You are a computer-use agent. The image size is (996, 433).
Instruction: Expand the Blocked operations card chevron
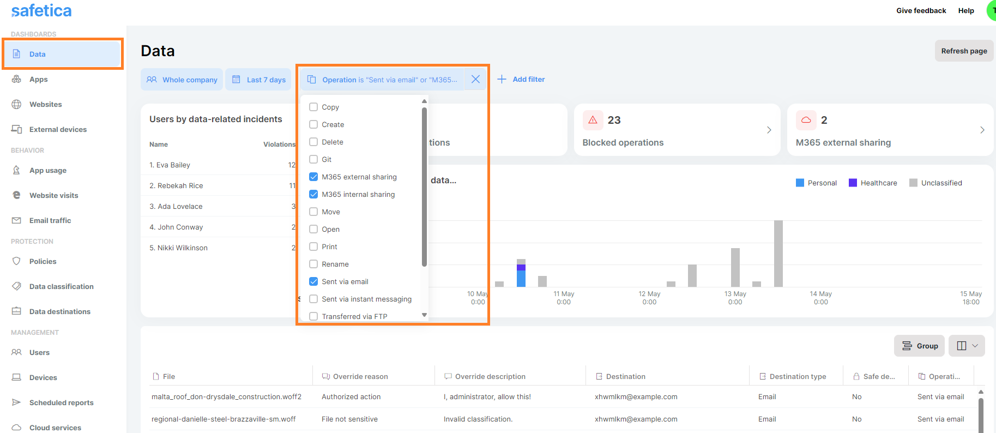click(x=769, y=130)
